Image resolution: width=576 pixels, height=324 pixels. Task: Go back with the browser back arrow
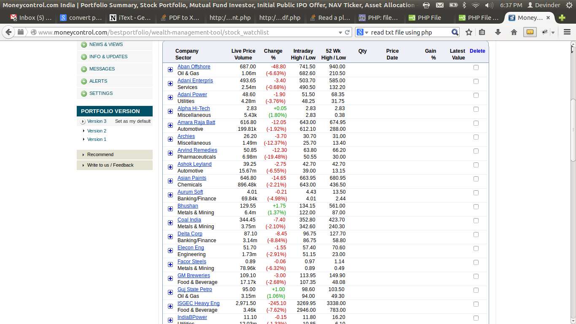(x=8, y=32)
